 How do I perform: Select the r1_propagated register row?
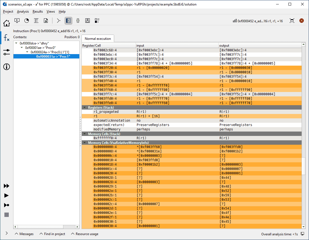click(192, 112)
